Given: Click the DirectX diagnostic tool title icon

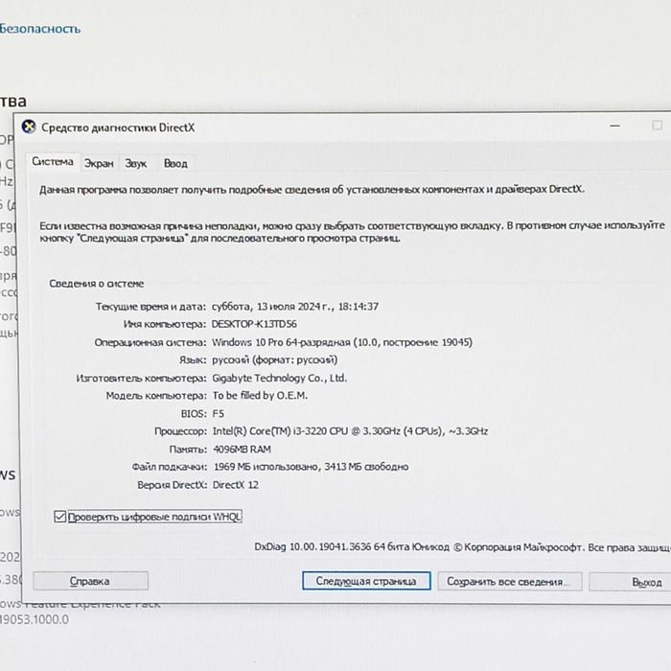Looking at the screenshot, I should [29, 127].
